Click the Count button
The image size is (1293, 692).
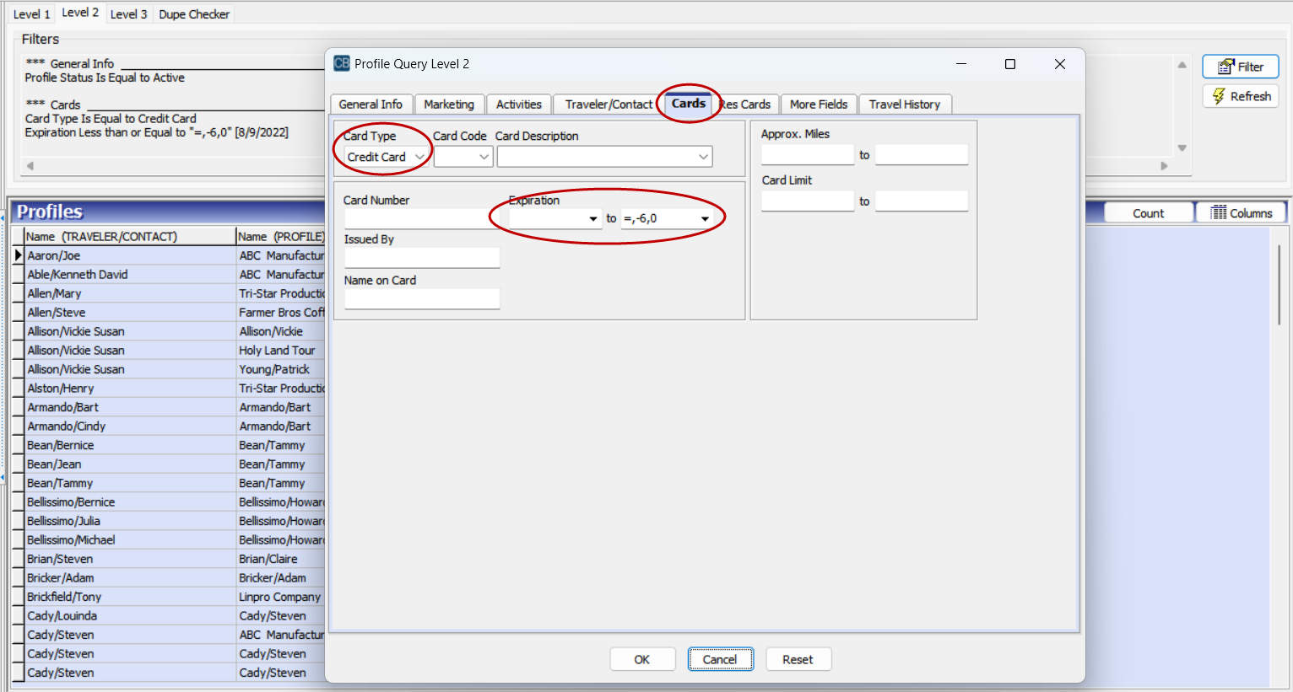[1148, 213]
